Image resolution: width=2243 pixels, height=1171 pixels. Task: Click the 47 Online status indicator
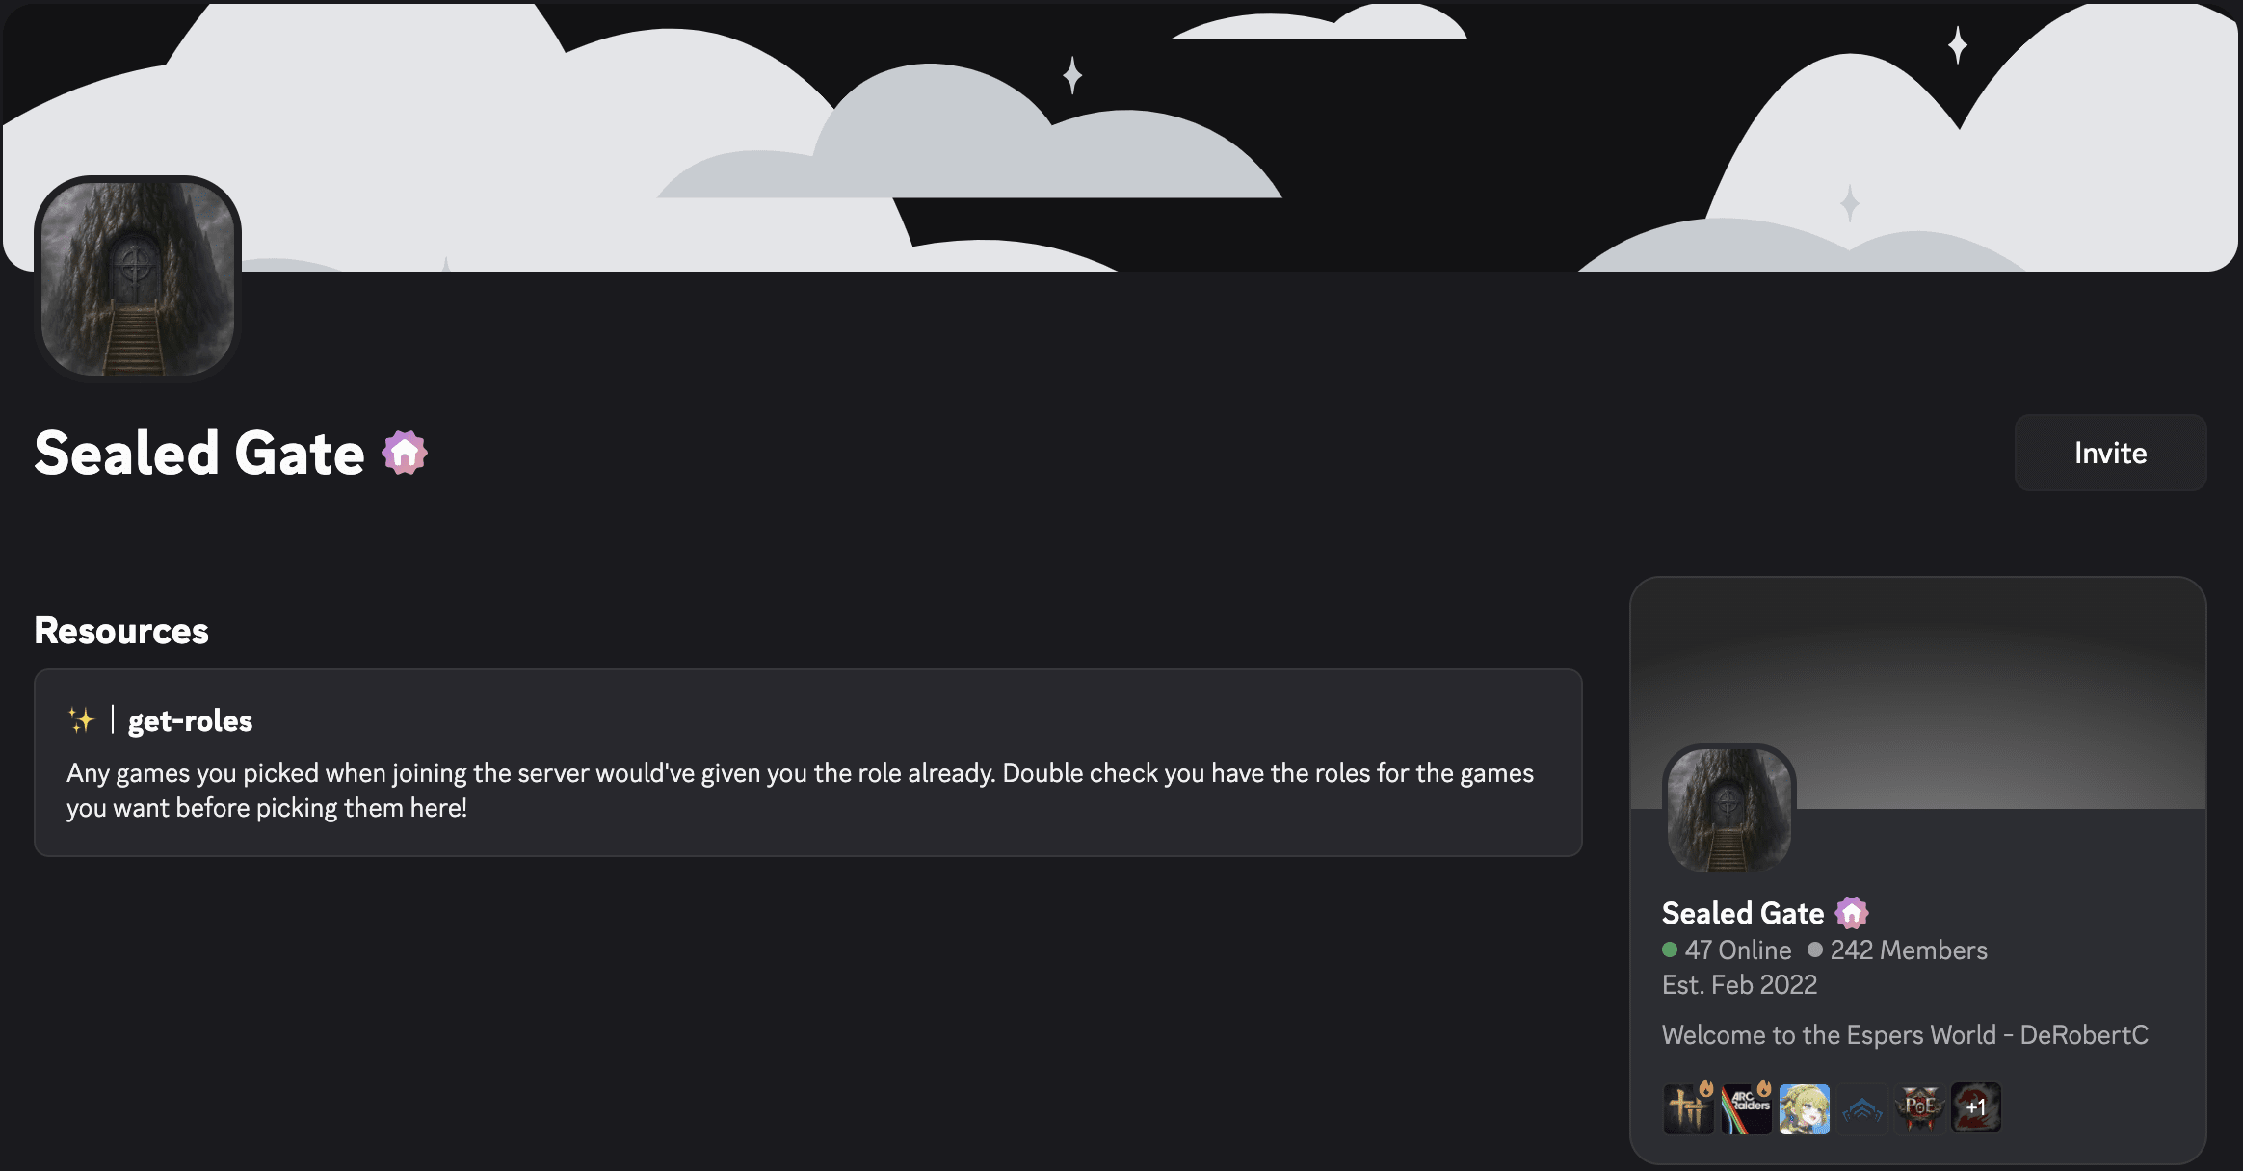[1728, 950]
